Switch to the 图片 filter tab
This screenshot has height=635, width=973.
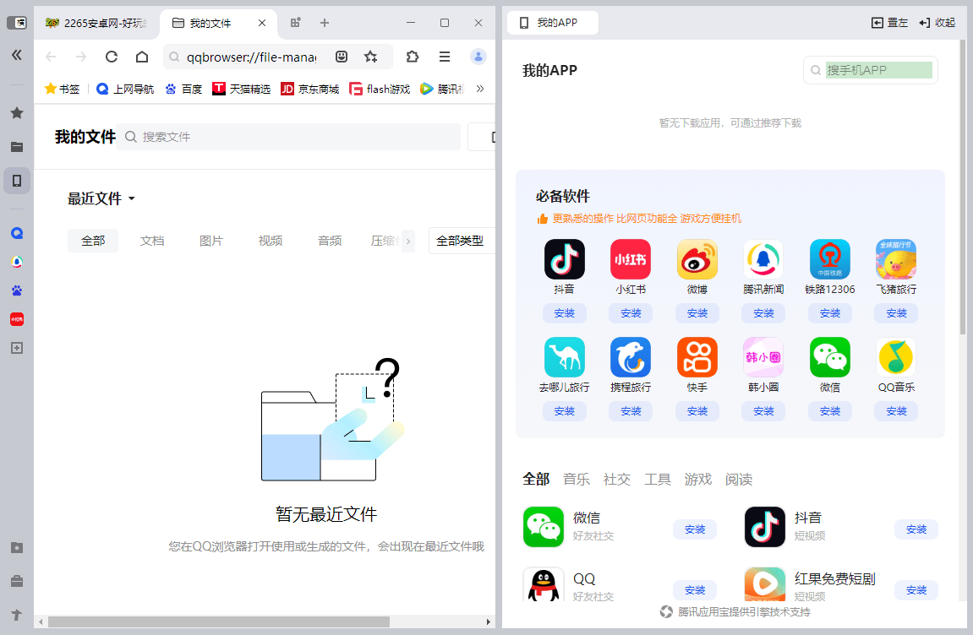(x=211, y=241)
